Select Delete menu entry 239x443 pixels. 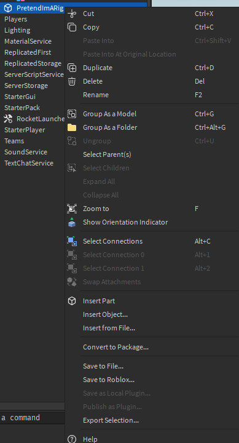(x=152, y=81)
